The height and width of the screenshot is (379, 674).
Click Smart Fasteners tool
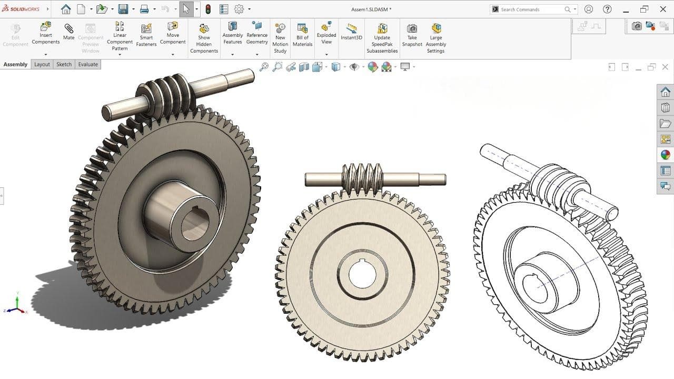(x=146, y=35)
